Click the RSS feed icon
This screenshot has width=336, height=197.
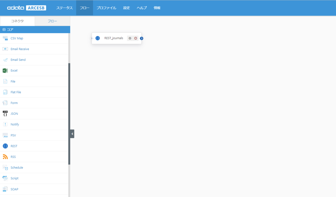[x=5, y=157]
